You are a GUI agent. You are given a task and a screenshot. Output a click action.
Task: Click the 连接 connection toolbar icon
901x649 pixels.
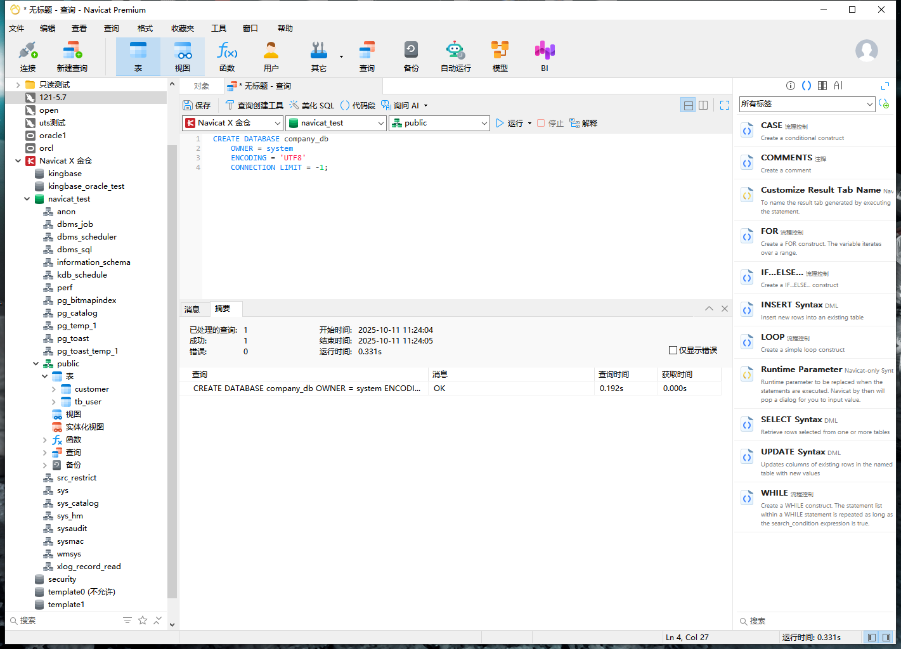coord(28,56)
